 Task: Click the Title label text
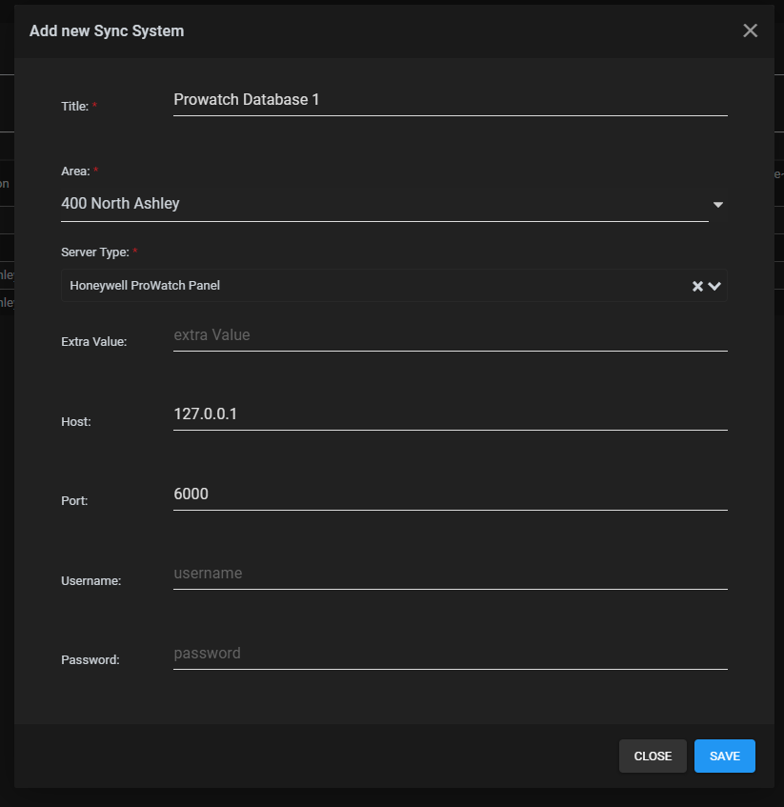74,107
